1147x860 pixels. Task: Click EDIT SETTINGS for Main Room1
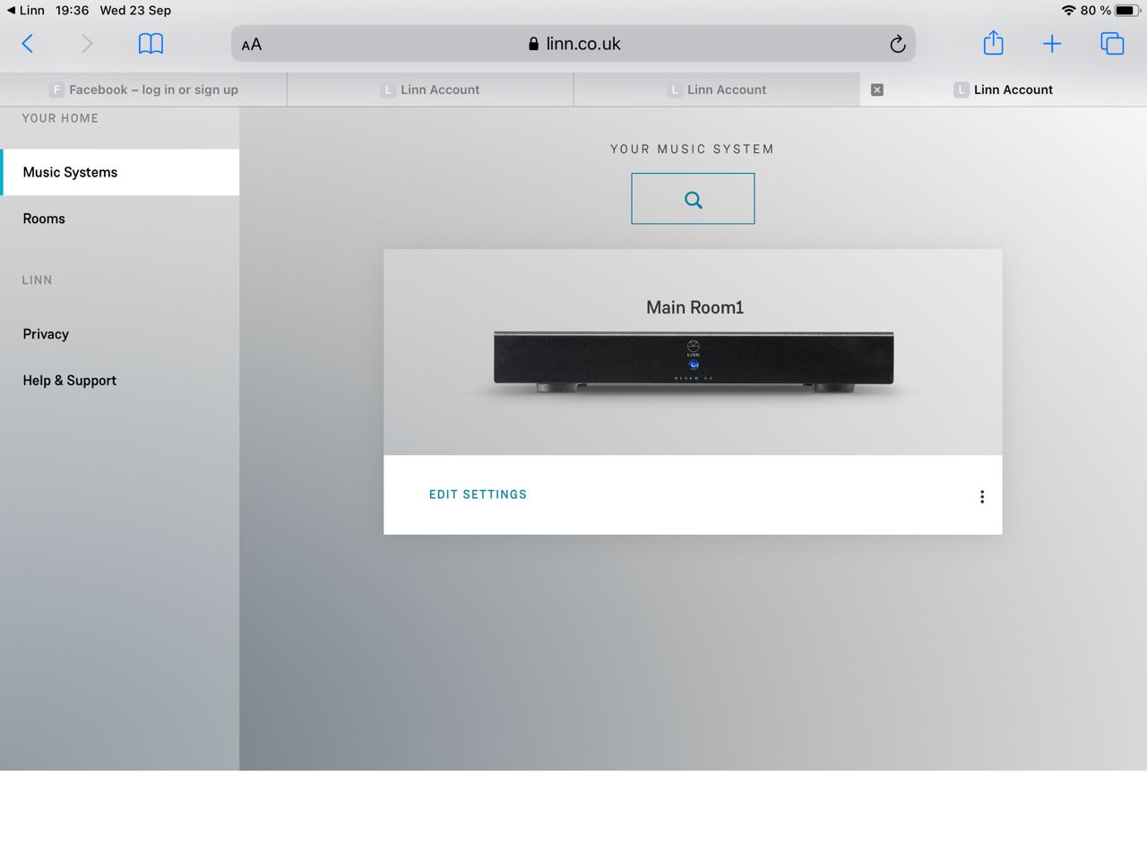478,494
